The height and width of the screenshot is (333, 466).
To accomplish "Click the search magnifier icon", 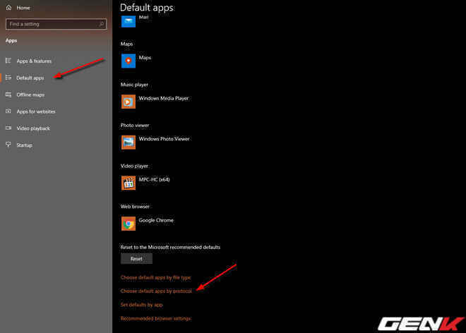I will pos(102,24).
